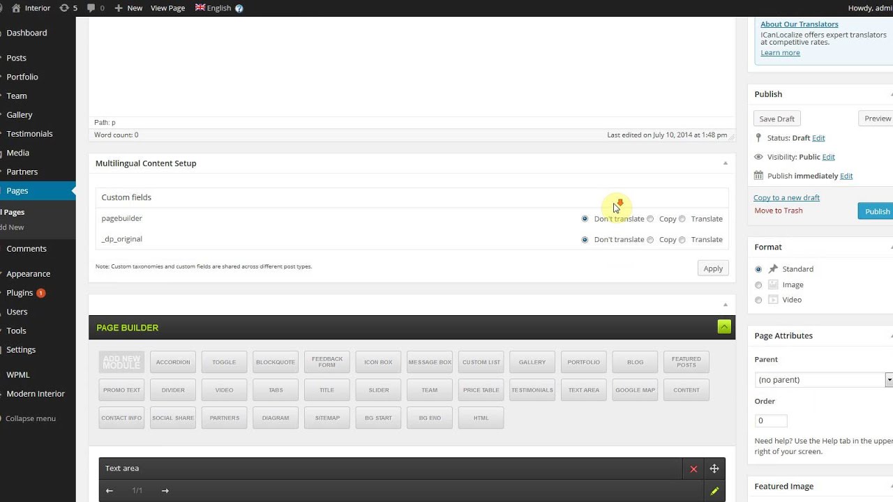Click the left arrow on Text area module
893x502 pixels.
coord(110,491)
